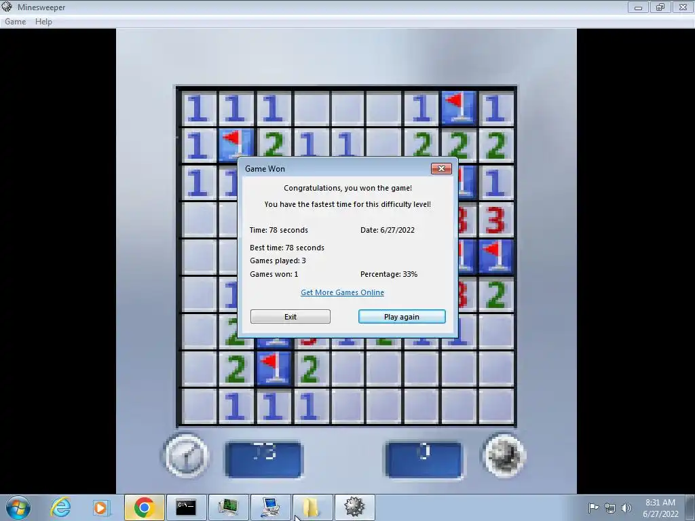The width and height of the screenshot is (695, 521).
Task: Click the bottom-left corner empty cell
Action: (x=199, y=406)
